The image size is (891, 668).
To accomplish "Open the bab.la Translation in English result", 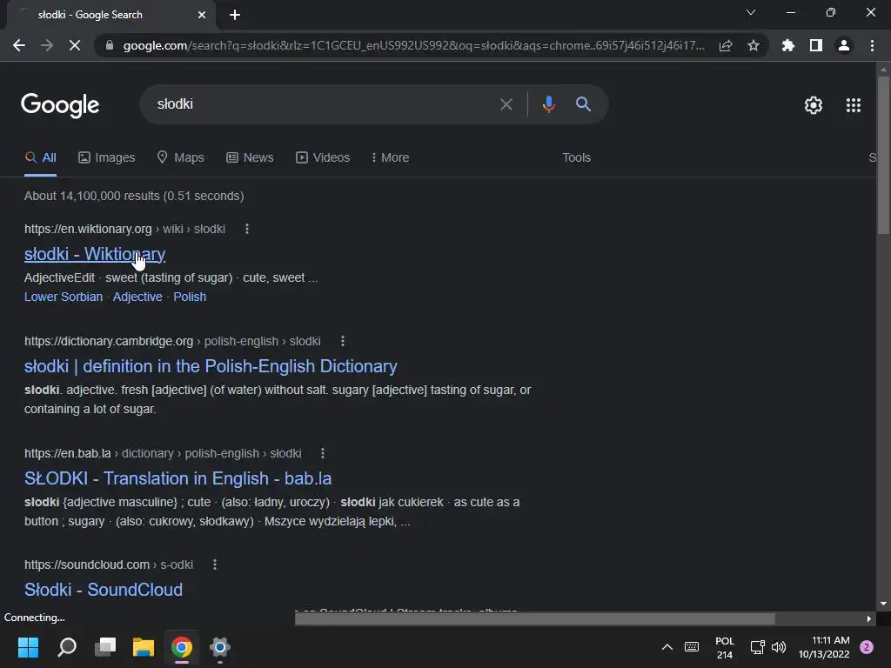I will pos(178,478).
